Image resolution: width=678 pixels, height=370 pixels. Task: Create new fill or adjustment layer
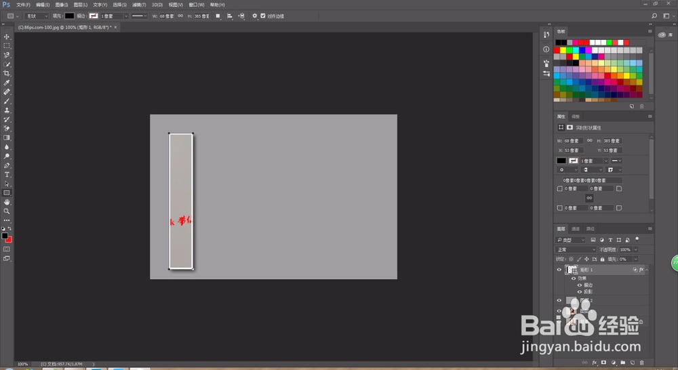click(613, 363)
